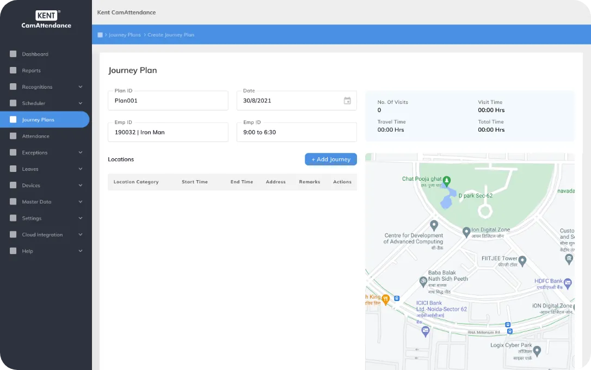591x370 pixels.
Task: Click the breadcrumb home icon
Action: 100,35
